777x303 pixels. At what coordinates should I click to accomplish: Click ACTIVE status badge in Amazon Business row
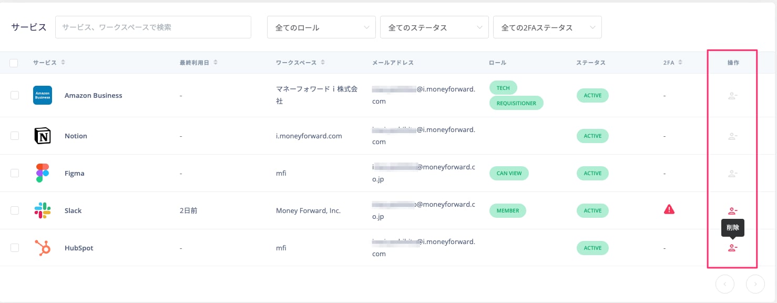592,96
